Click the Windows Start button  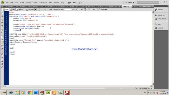3,93
